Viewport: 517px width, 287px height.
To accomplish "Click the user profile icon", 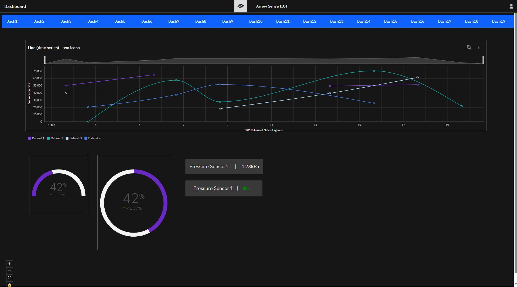I will click(511, 6).
